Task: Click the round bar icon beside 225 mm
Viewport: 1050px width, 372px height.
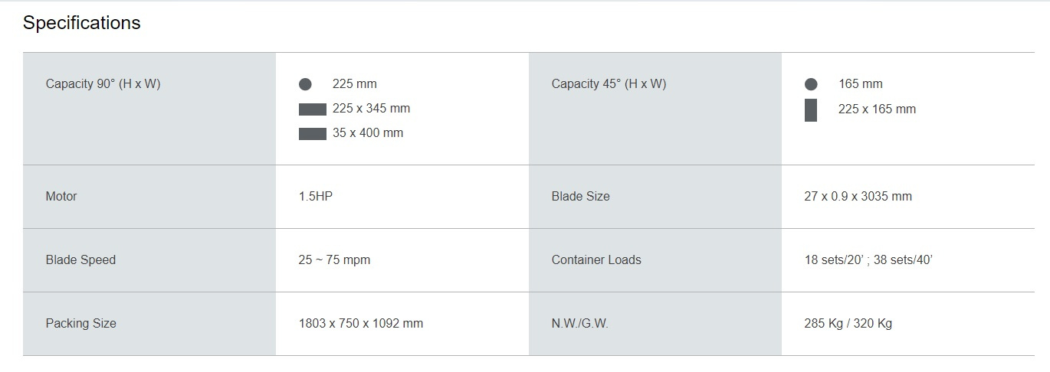Action: [305, 84]
